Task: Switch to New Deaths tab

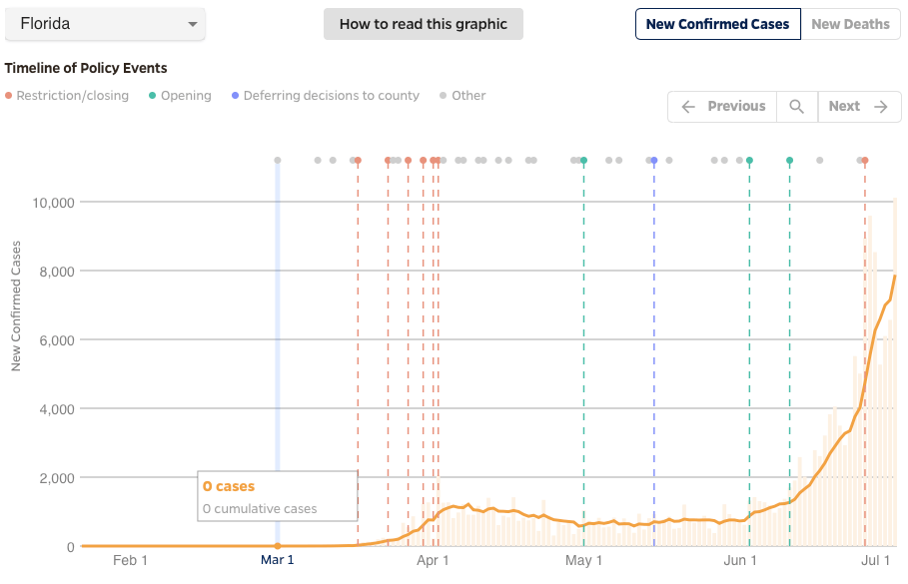Action: click(x=850, y=24)
